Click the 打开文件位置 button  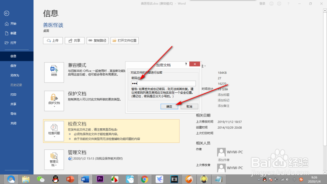(125, 41)
